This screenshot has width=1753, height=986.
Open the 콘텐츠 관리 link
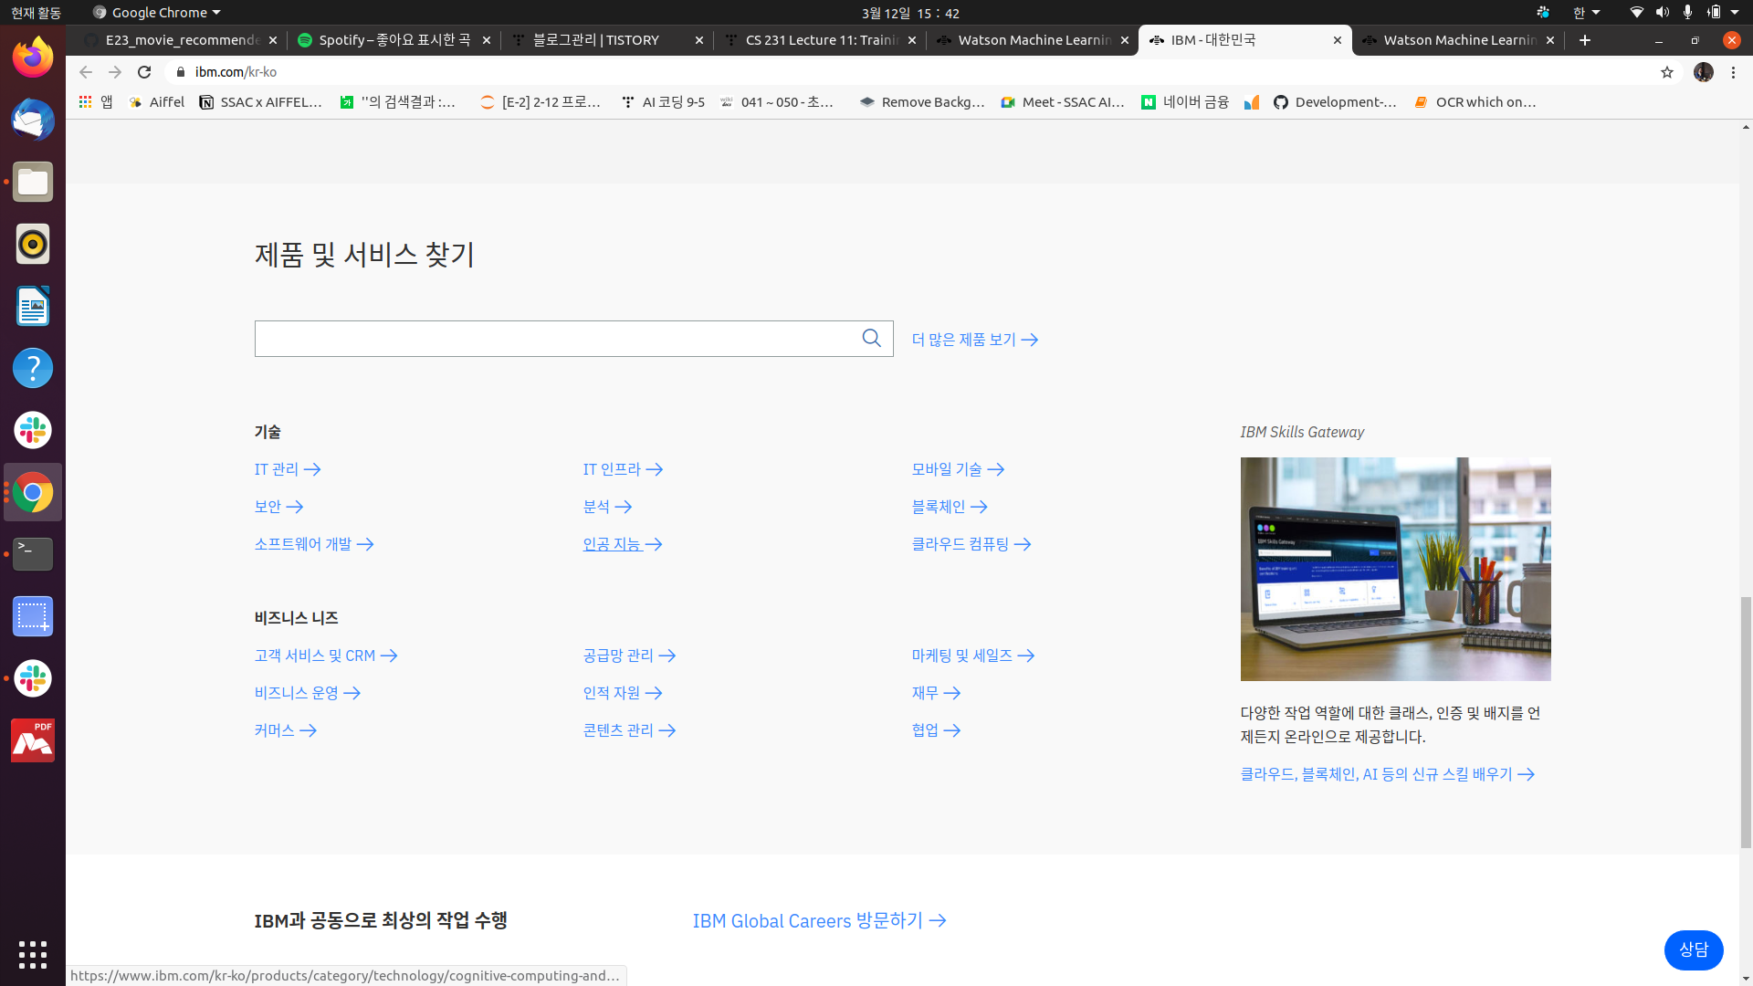pyautogui.click(x=629, y=730)
